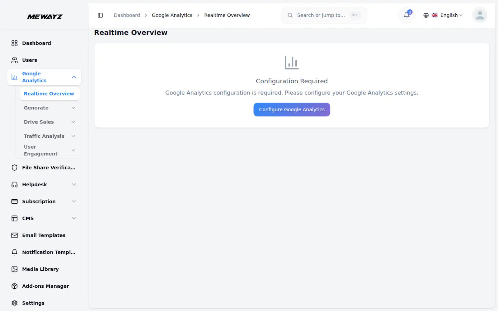This screenshot has width=498, height=311.
Task: Click the search magnifier icon
Action: [x=290, y=15]
